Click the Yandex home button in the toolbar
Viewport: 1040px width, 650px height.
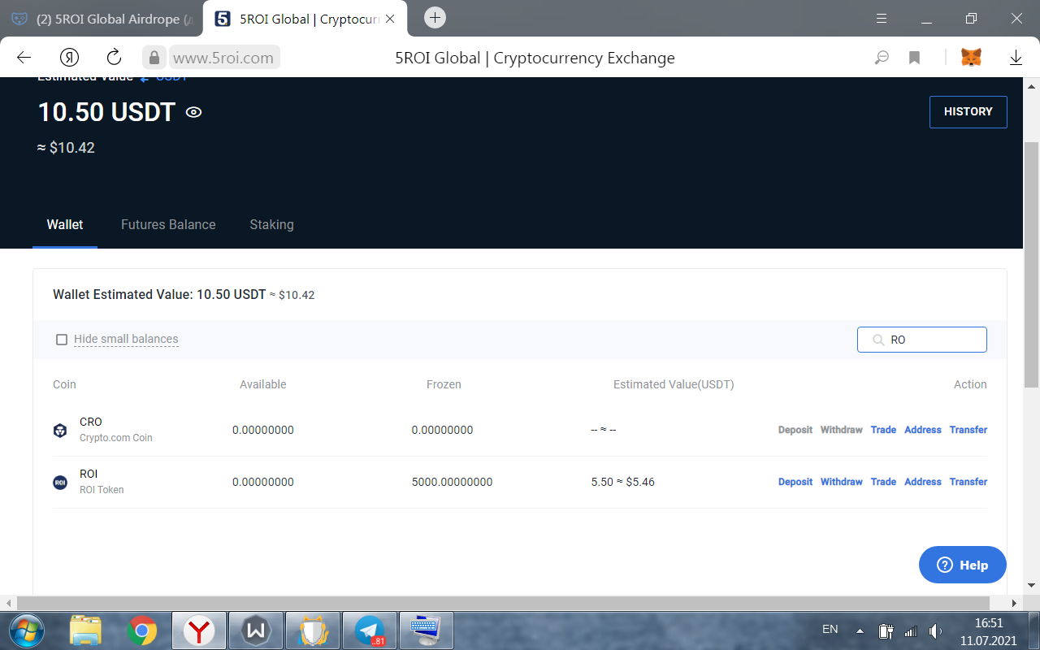pos(69,57)
